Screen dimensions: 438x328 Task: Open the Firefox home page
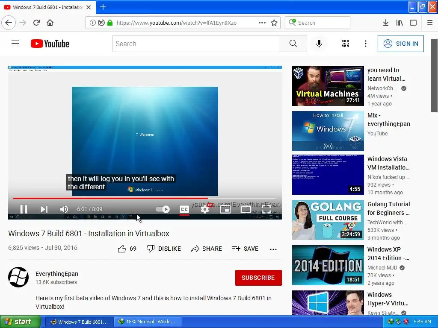pos(50,23)
